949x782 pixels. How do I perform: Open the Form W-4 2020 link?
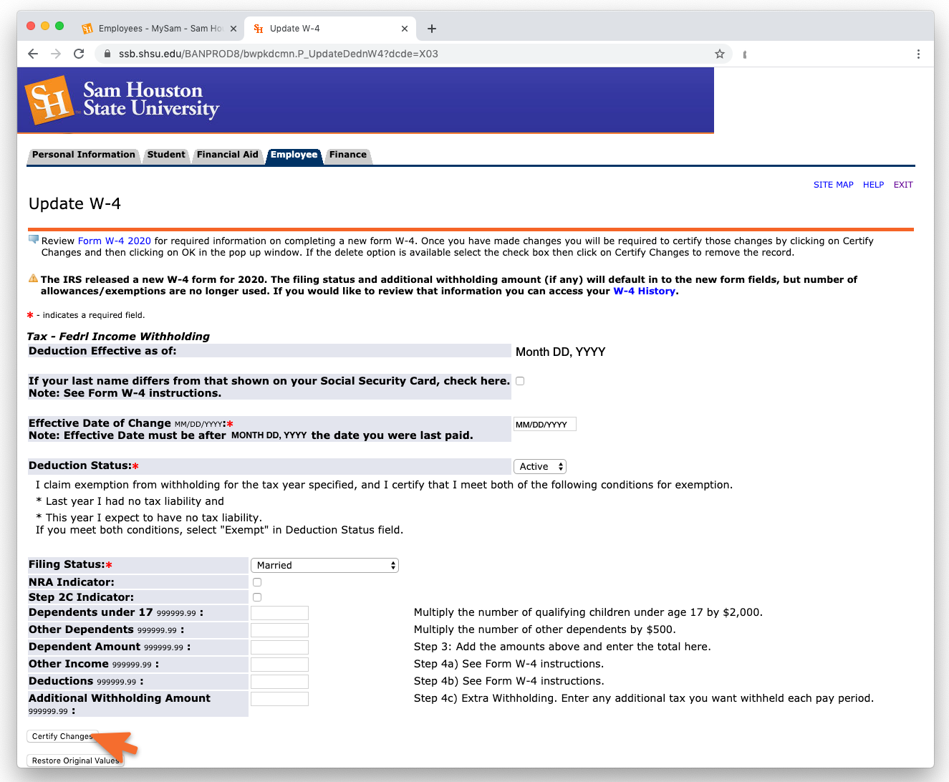(x=115, y=241)
